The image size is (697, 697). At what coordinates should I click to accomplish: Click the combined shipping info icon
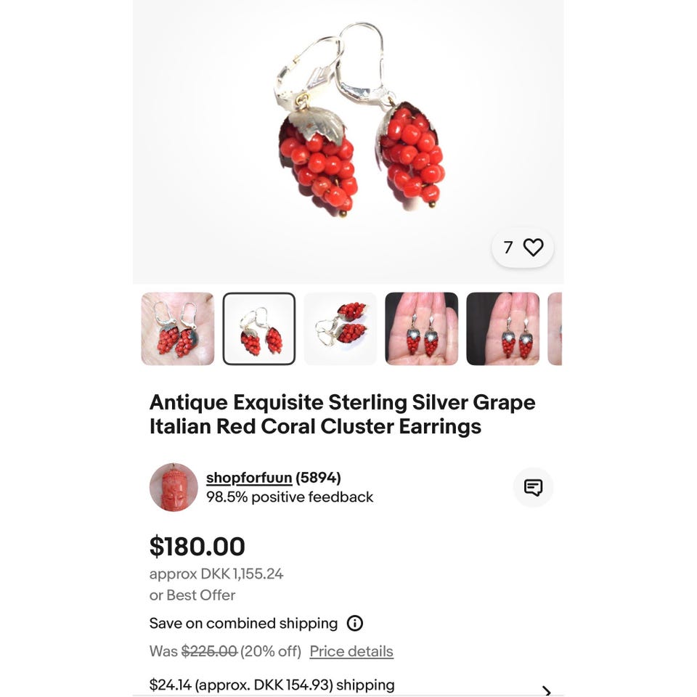355,623
